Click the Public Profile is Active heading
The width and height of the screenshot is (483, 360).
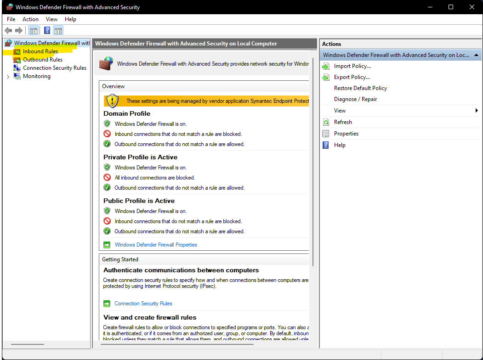139,201
